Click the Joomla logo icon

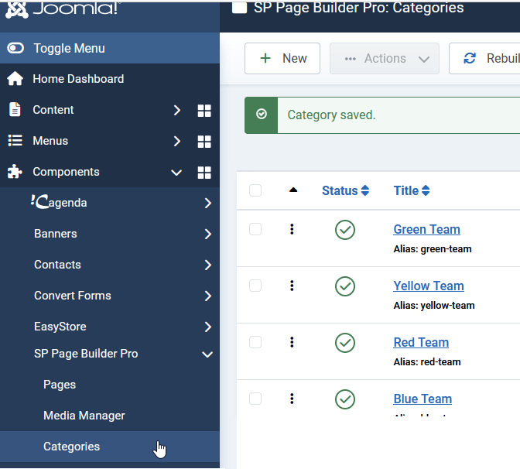[x=16, y=10]
